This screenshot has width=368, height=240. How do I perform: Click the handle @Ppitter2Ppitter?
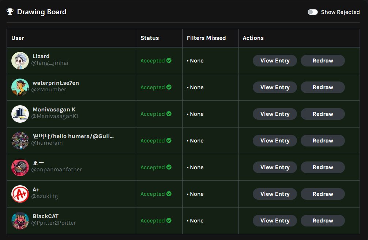coord(54,223)
